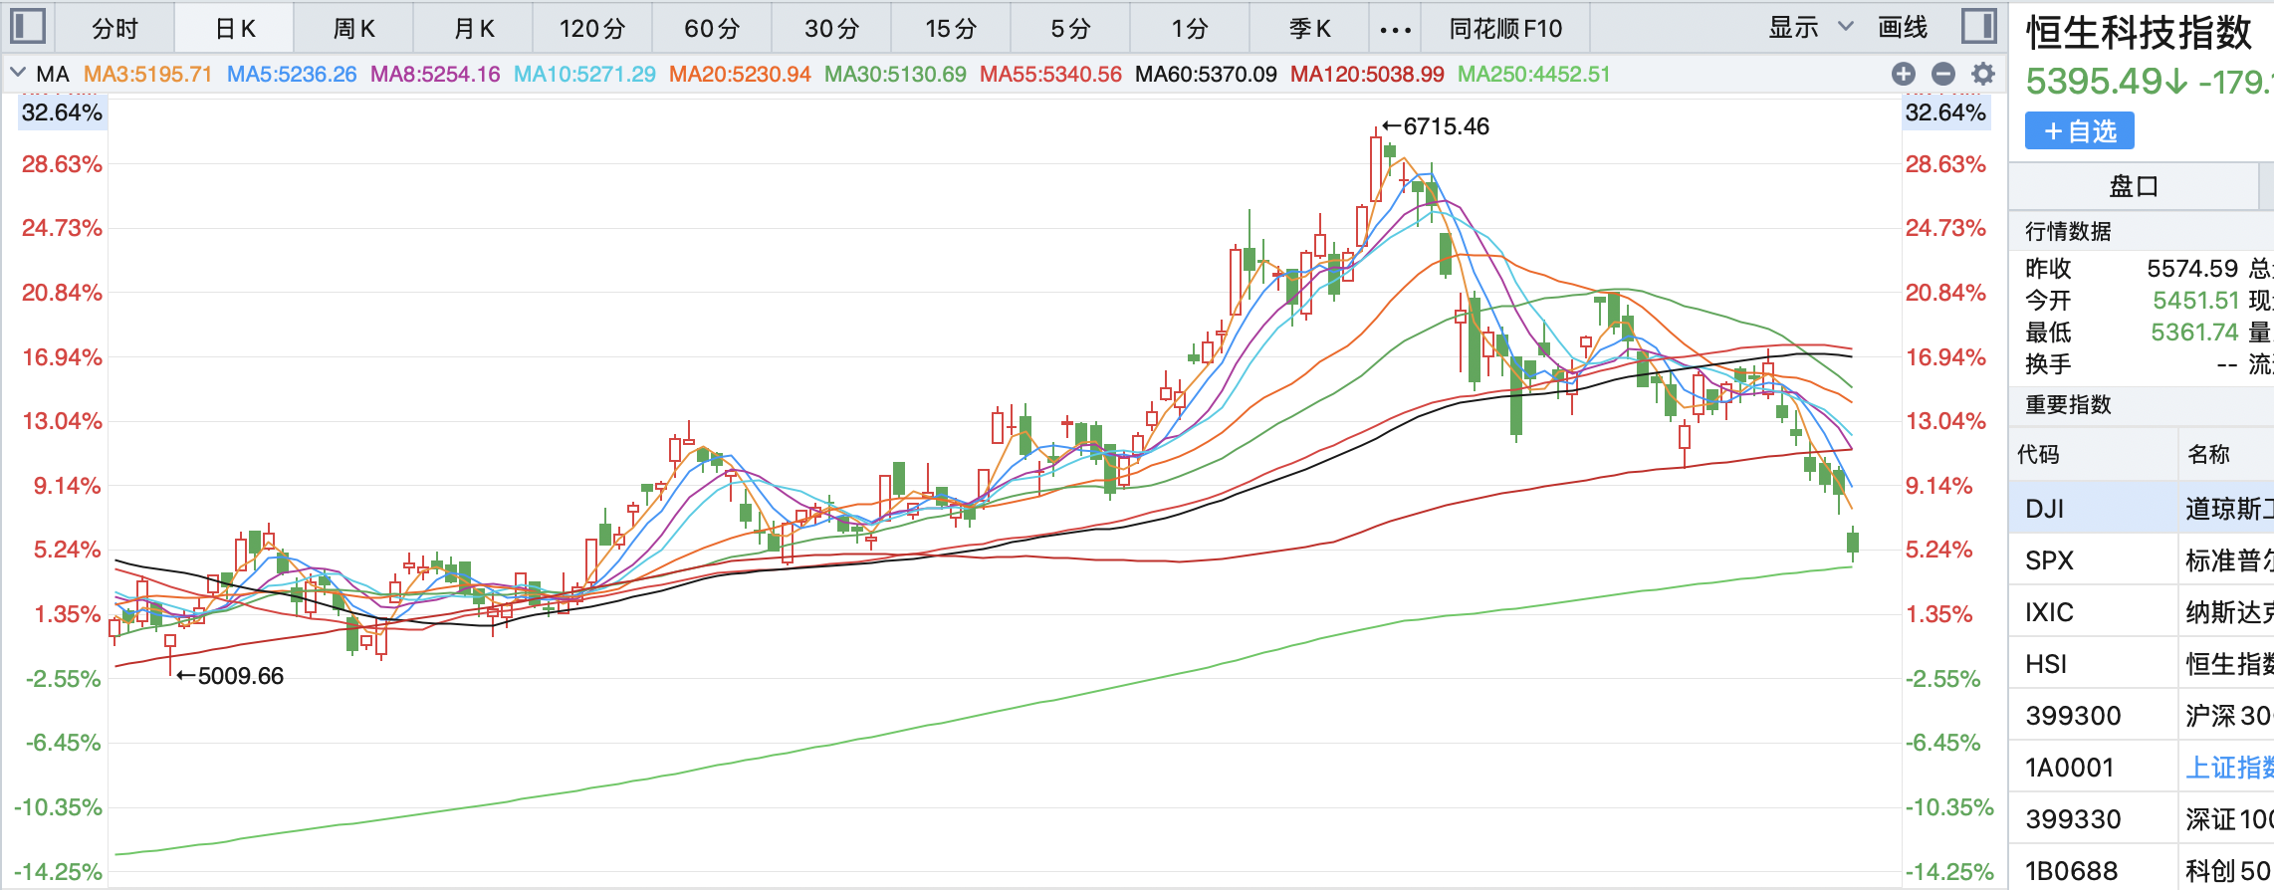Open the 盘口 panel tab
This screenshot has width=2274, height=890.
[x=2133, y=186]
